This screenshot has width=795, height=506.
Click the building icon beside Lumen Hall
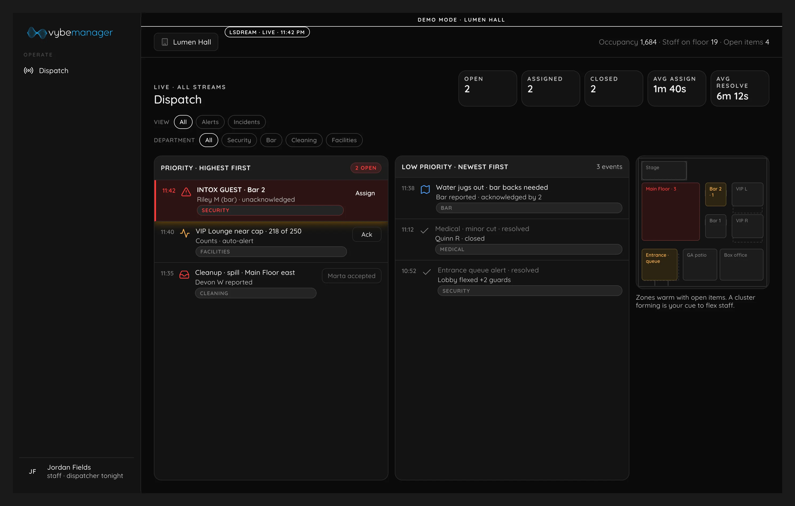coord(165,42)
